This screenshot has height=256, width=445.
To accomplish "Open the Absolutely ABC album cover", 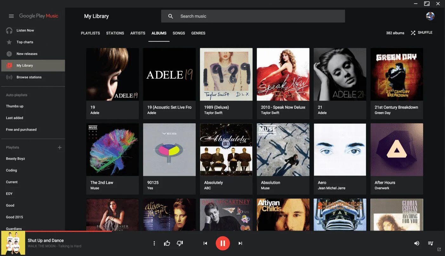I will 226,150.
